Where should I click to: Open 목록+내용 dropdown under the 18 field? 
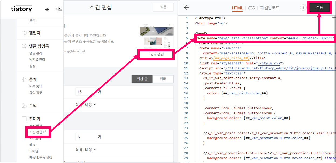tap(85, 105)
